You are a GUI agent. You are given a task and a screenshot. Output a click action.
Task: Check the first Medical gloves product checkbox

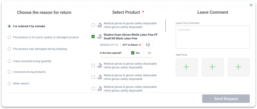click(93, 25)
